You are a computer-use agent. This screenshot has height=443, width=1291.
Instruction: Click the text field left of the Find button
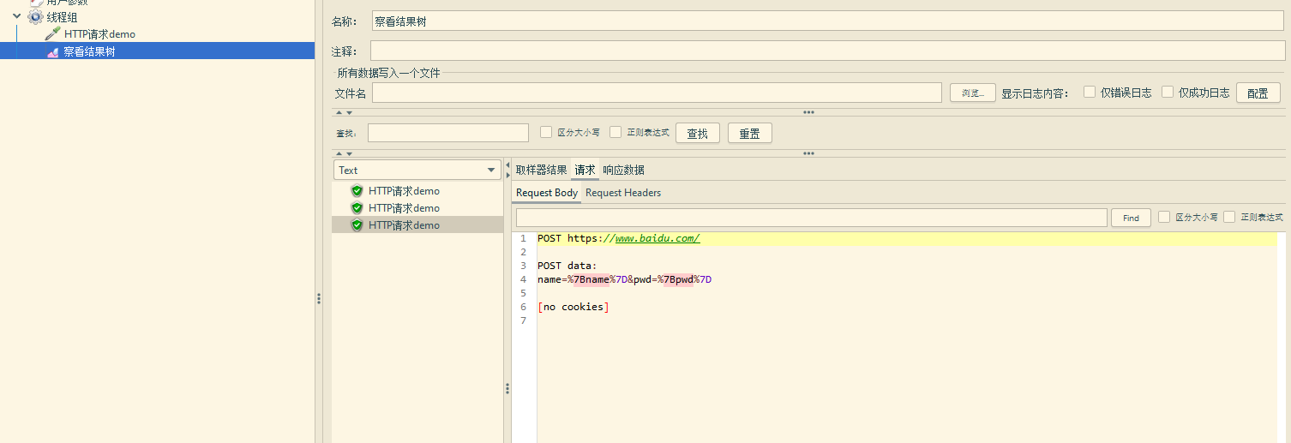(x=811, y=218)
